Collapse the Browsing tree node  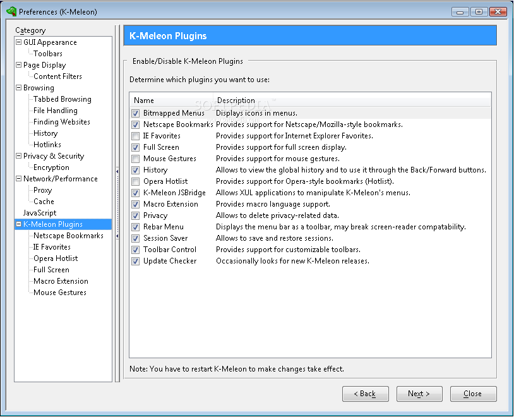pos(19,88)
